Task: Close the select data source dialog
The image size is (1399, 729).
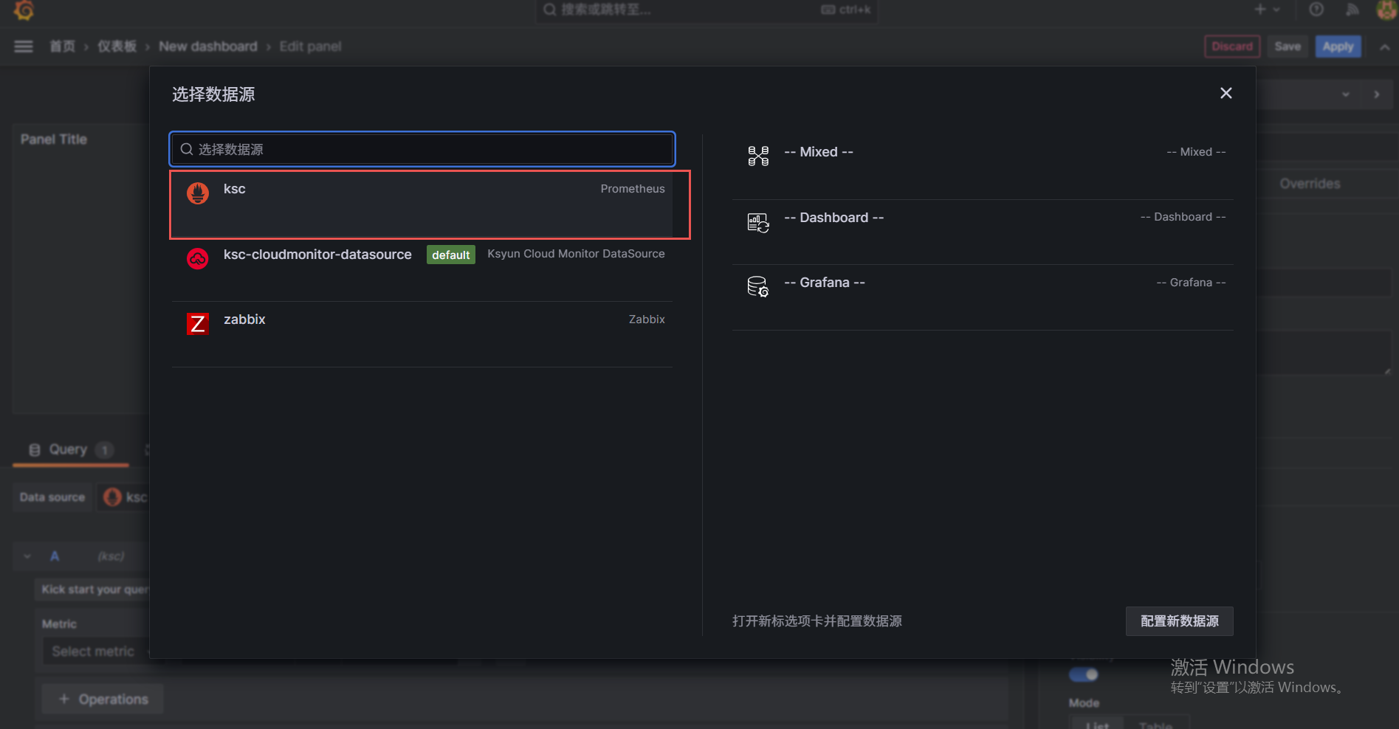Action: [x=1226, y=93]
